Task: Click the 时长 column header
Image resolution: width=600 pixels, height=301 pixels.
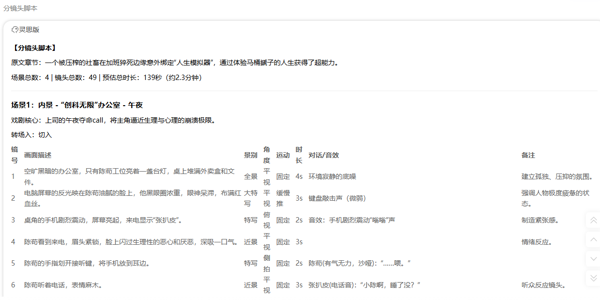Action: tap(299, 155)
